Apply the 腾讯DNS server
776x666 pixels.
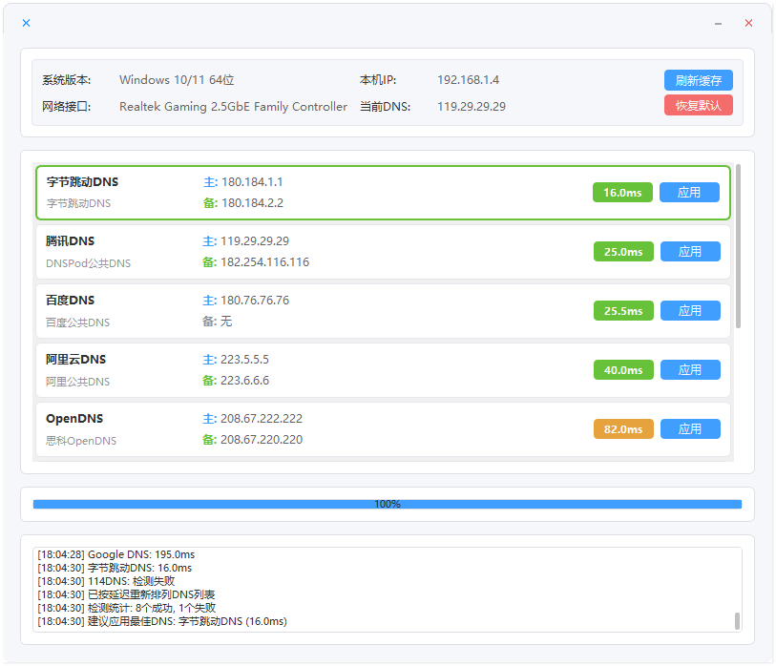point(689,252)
